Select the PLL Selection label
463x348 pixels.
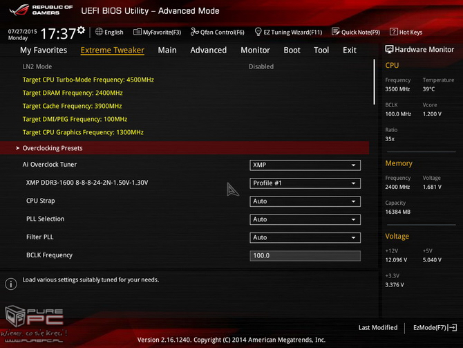pyautogui.click(x=45, y=219)
